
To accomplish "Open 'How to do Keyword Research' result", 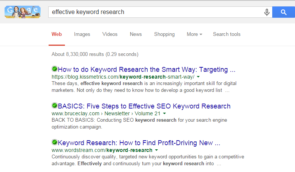I will 147,70.
